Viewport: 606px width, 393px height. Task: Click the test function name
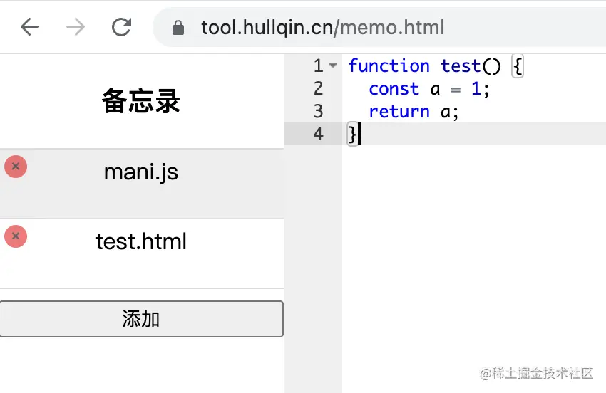[461, 65]
